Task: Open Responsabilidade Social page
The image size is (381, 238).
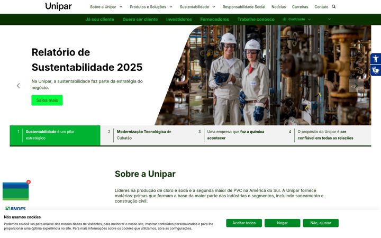Action: 244,7
